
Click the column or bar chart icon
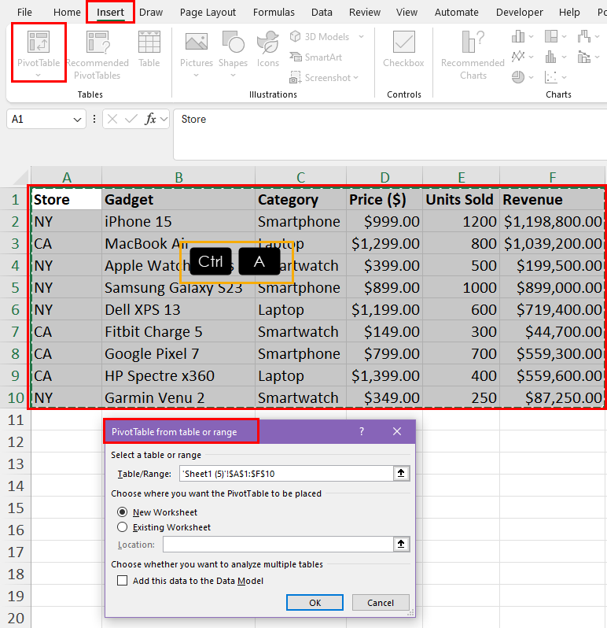coord(518,36)
